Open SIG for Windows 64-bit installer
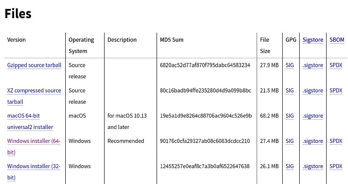This screenshot has width=348, height=184. click(290, 141)
